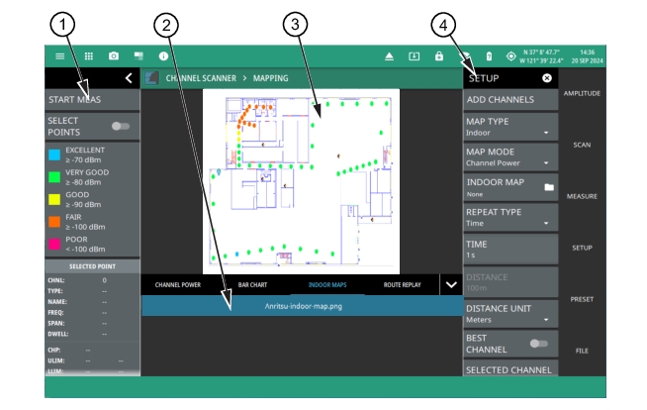Click the info icon in the top bar
This screenshot has width=647, height=410.
click(x=163, y=56)
